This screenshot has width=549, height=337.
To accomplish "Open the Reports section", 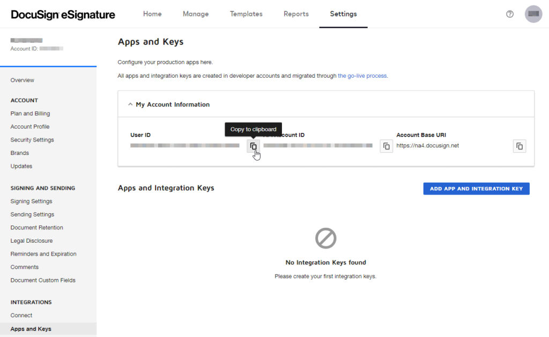I will click(296, 14).
